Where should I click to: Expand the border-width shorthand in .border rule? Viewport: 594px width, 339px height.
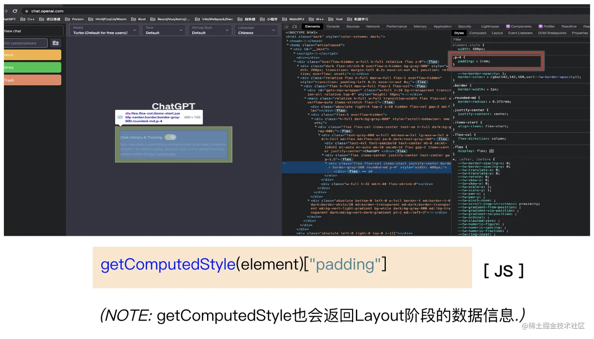click(488, 90)
